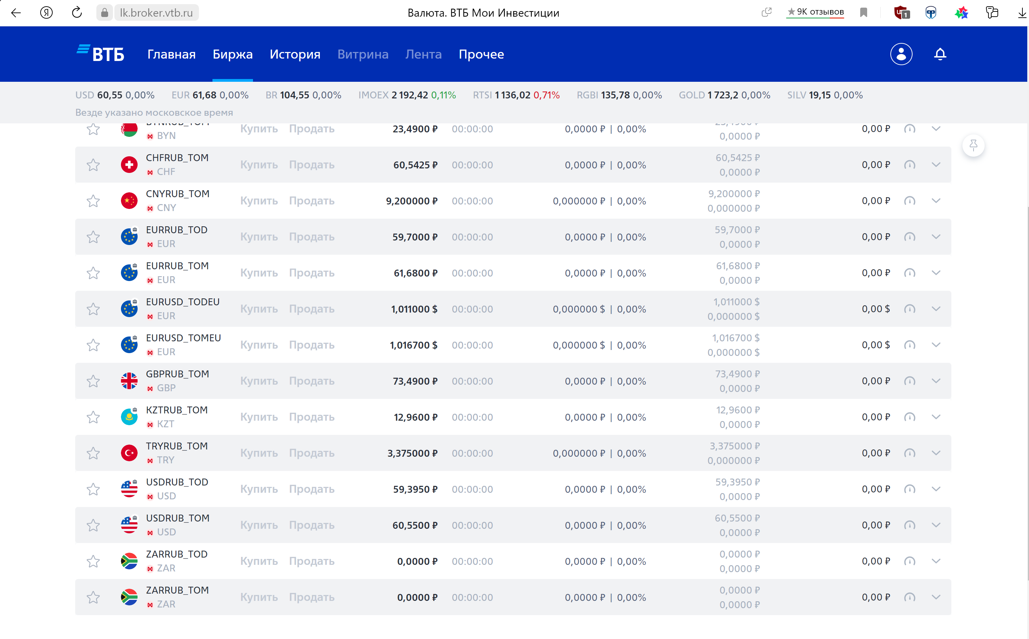
Task: Favorite EURRUB_TOM with its star
Action: coord(93,273)
